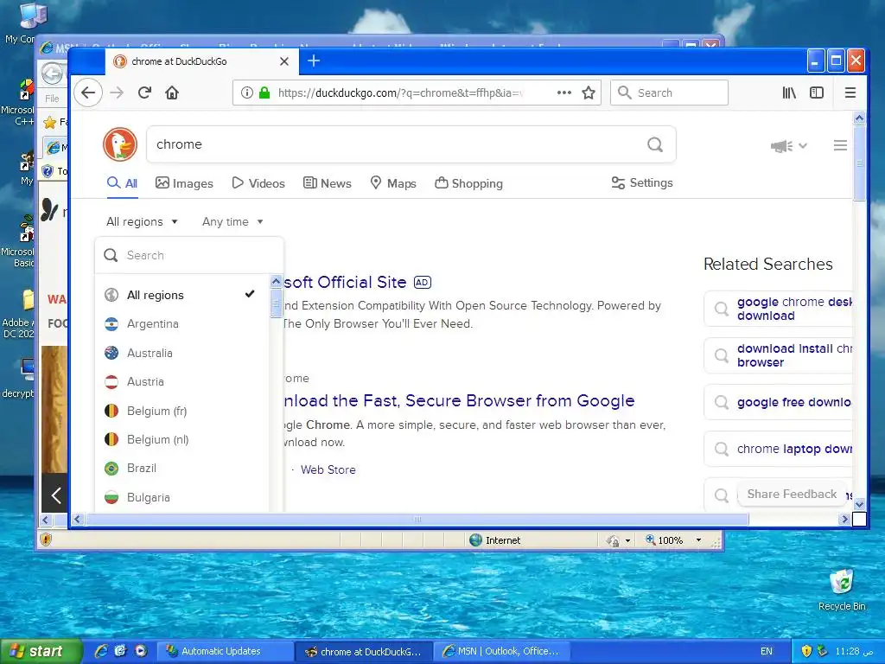Open Secure Browser from Google result
885x664 pixels.
click(458, 401)
